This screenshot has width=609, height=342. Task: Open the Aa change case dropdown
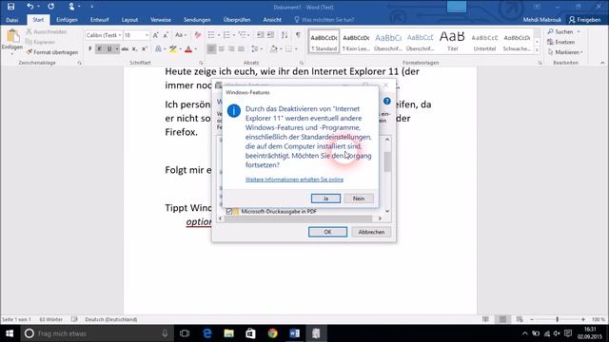point(180,35)
